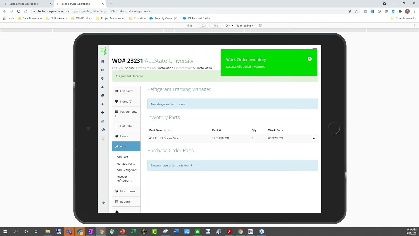Open the Flat Rate tab
Viewport: 419px width, 236px height.
(126, 126)
